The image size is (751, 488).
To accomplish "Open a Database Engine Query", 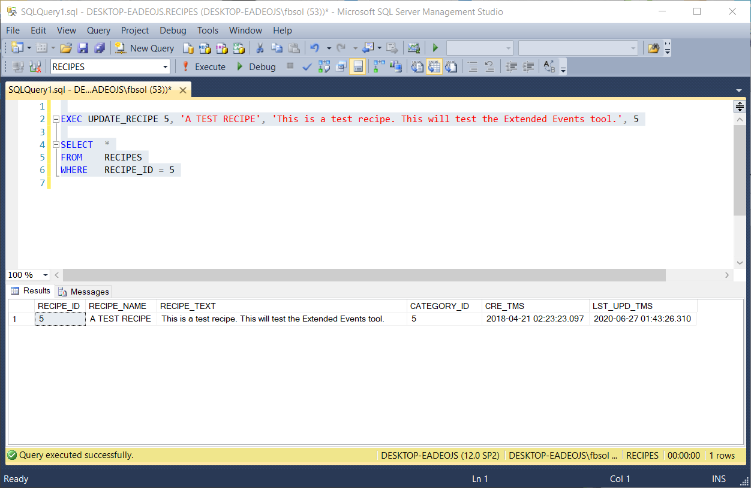I will [x=188, y=48].
